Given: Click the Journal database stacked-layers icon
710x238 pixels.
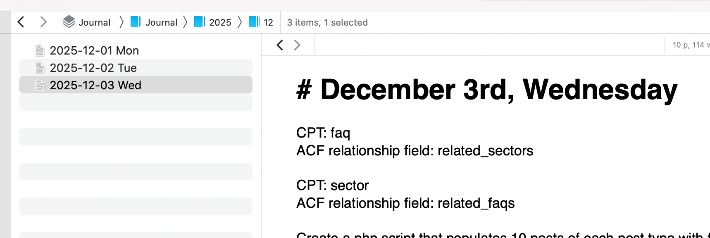Looking at the screenshot, I should pos(69,22).
